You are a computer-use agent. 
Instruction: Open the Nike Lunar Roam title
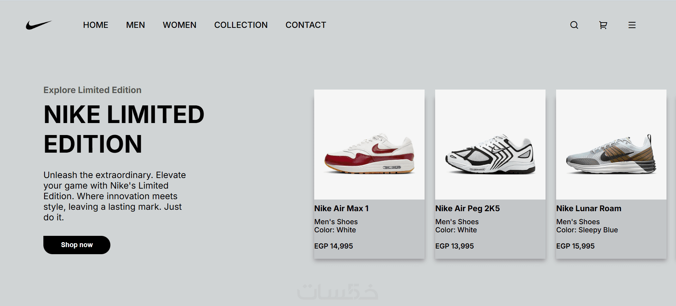[x=589, y=208]
